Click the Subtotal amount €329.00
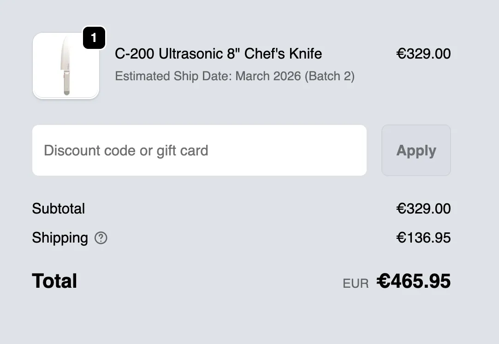The width and height of the screenshot is (499, 344). pyautogui.click(x=423, y=208)
